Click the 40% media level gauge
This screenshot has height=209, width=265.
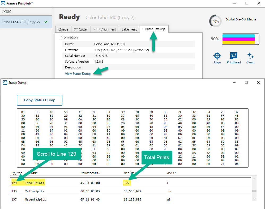pyautogui.click(x=216, y=21)
